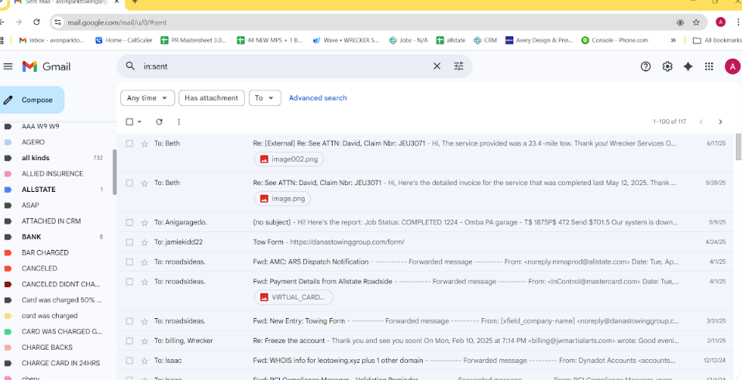Image resolution: width=742 pixels, height=380 pixels.
Task: Open the Gmail main menu hamburger icon
Action: click(x=9, y=67)
